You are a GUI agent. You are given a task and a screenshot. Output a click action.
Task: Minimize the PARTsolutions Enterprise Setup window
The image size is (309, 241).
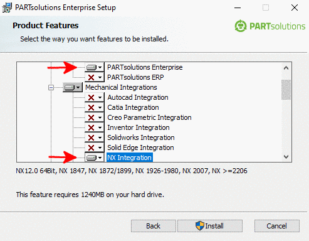tap(238, 8)
